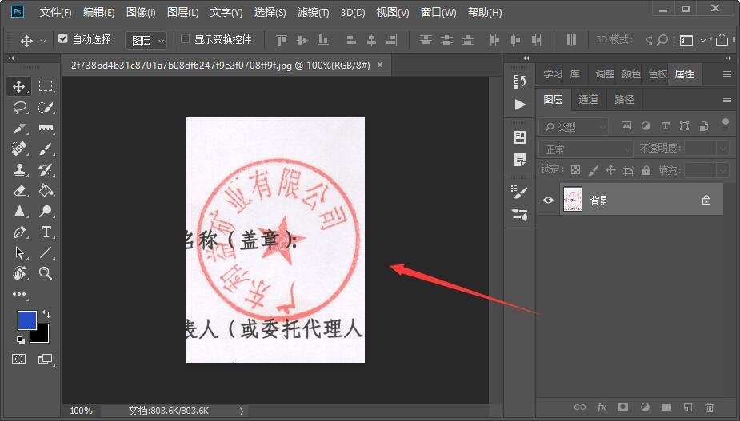
Task: Filter layers by pixel layer type
Action: click(626, 126)
